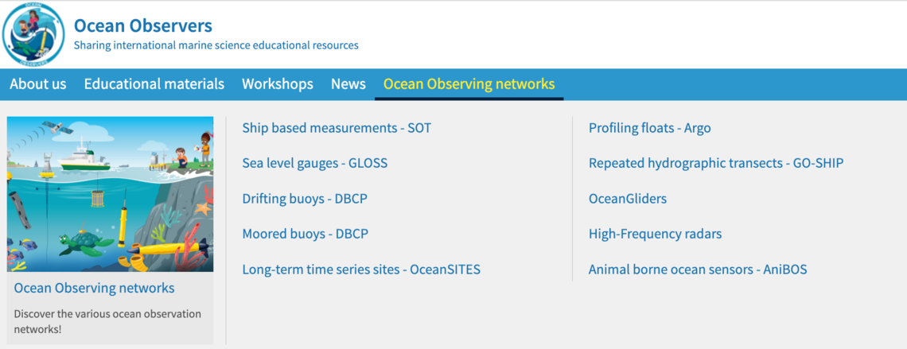
Task: Open the Educational materials menu
Action: (x=154, y=83)
